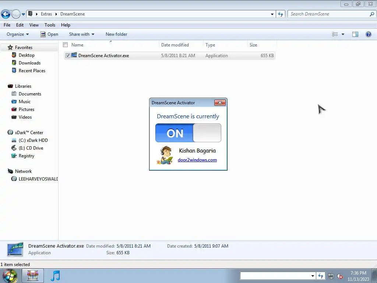Click the Kishan Bagaria cartoon avatar
377x283 pixels.
coord(165,155)
